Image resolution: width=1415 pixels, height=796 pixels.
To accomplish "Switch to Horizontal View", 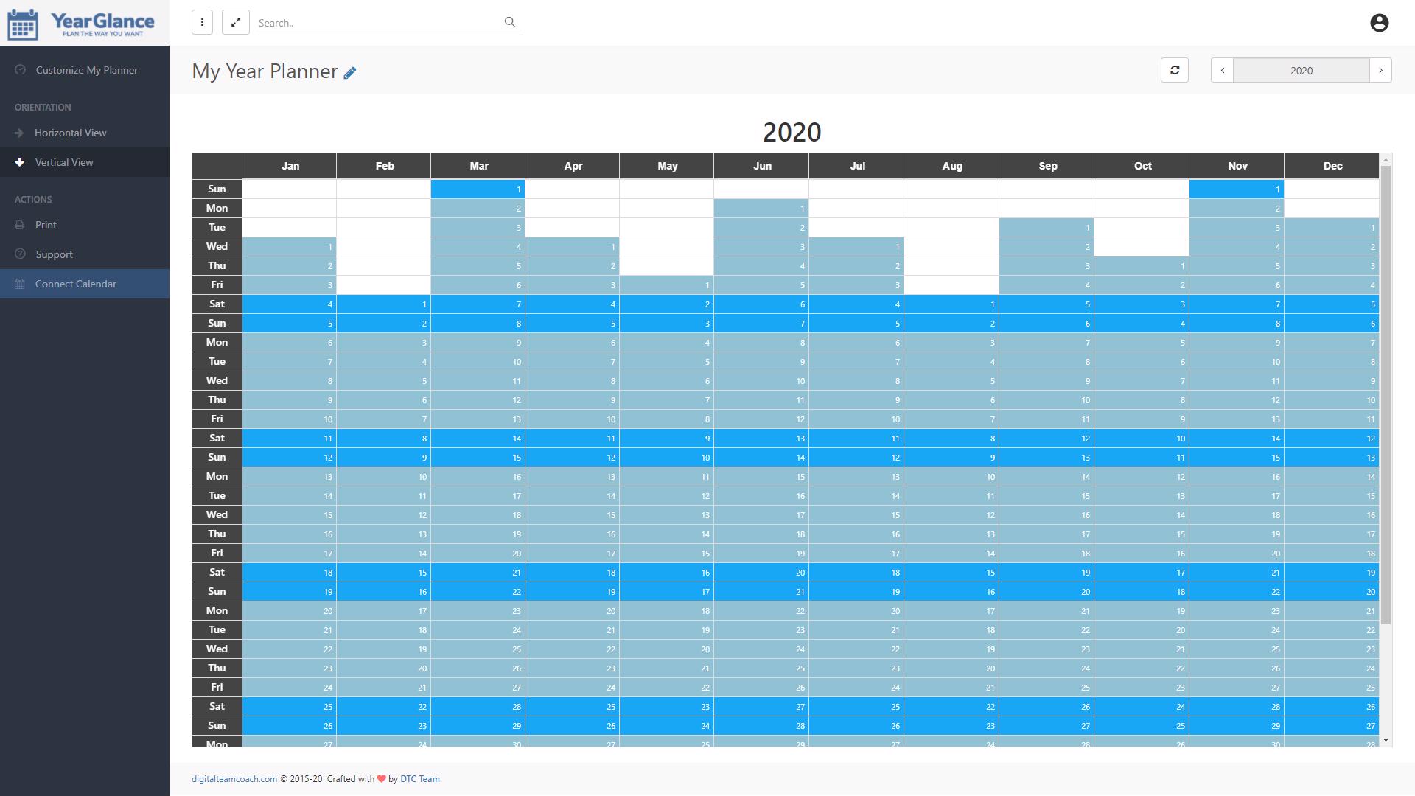I will coord(71,133).
